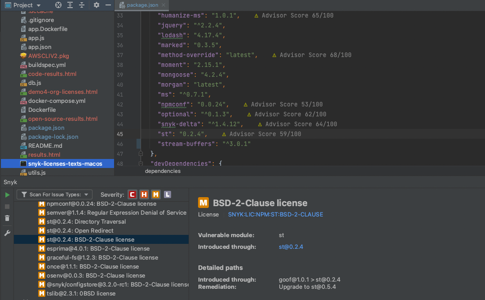Screen dimensions: 485x300
Task: Open Dockerfile in project tree
Action: pyautogui.click(x=42, y=110)
